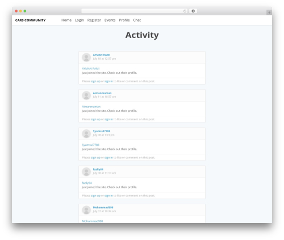Click the red close window button

point(16,11)
